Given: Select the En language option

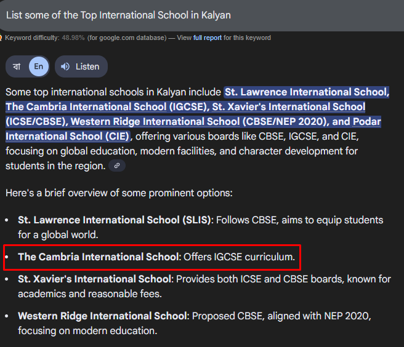Looking at the screenshot, I should click(x=39, y=66).
